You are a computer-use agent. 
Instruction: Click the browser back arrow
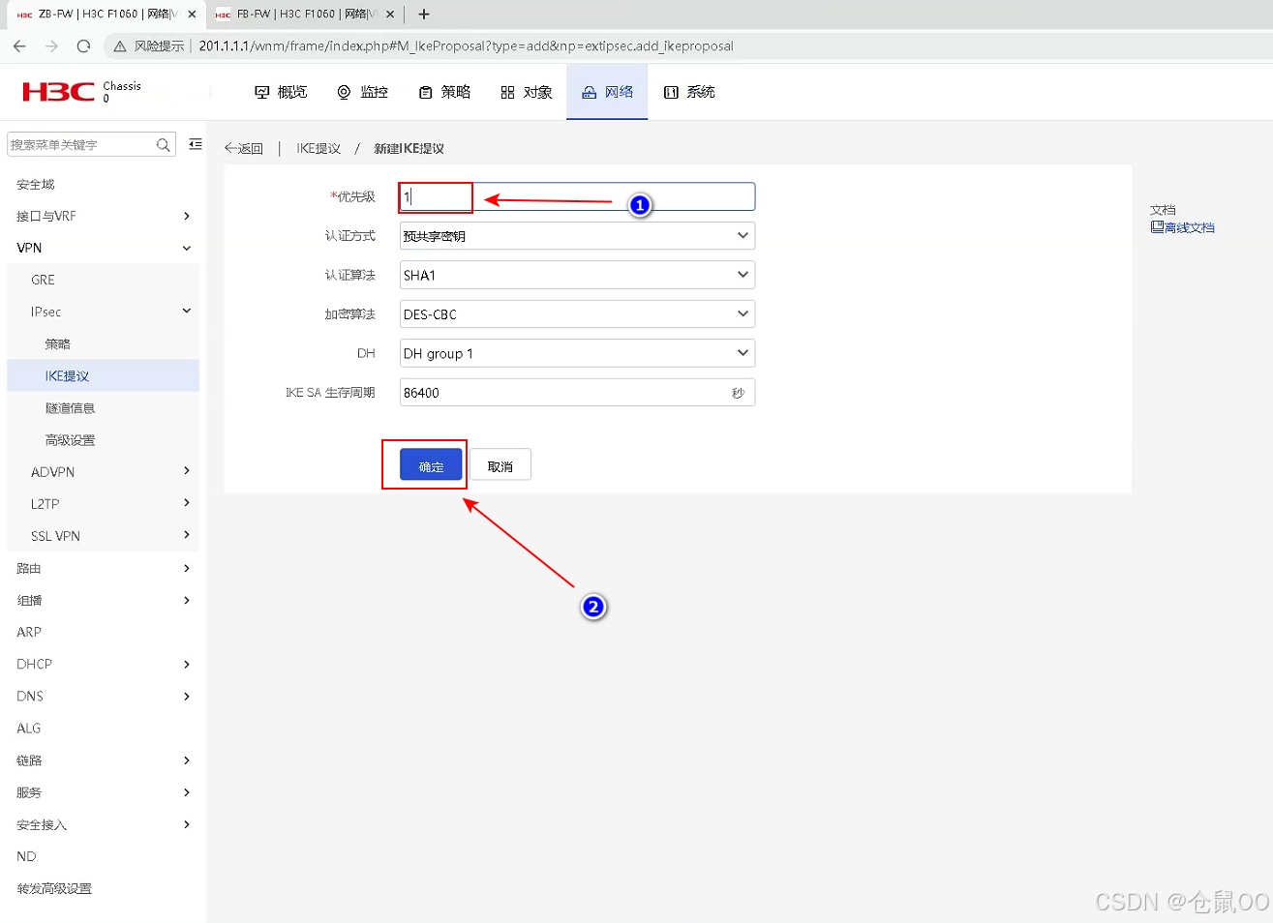(x=19, y=45)
